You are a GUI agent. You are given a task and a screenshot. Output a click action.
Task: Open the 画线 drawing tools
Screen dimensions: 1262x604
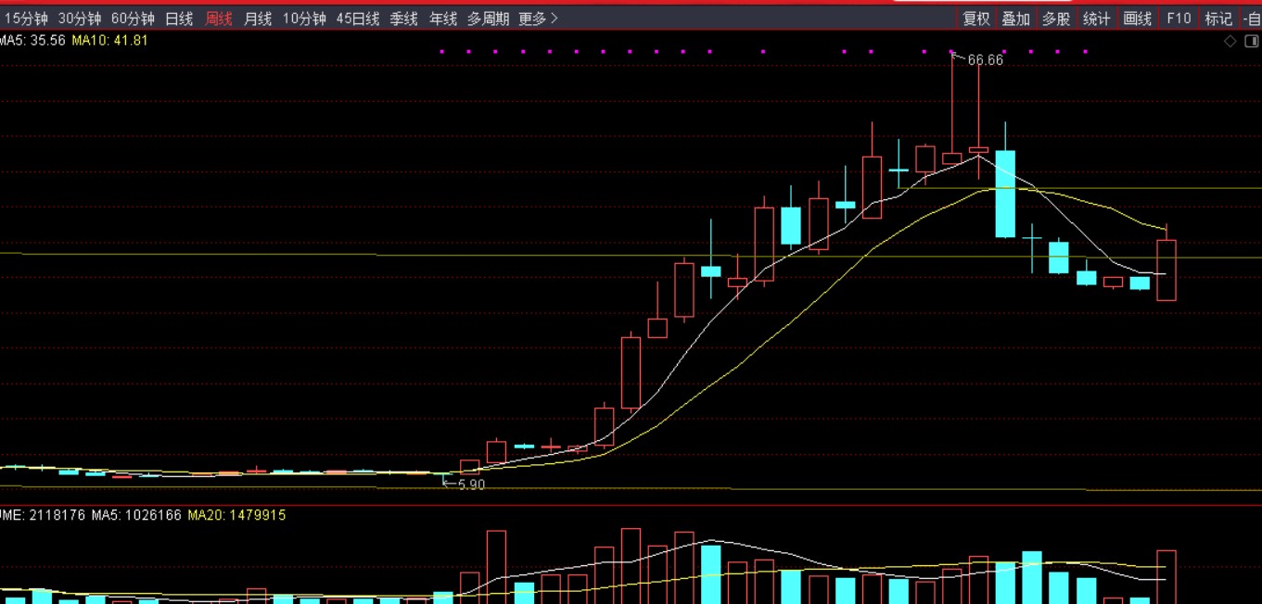(1138, 19)
